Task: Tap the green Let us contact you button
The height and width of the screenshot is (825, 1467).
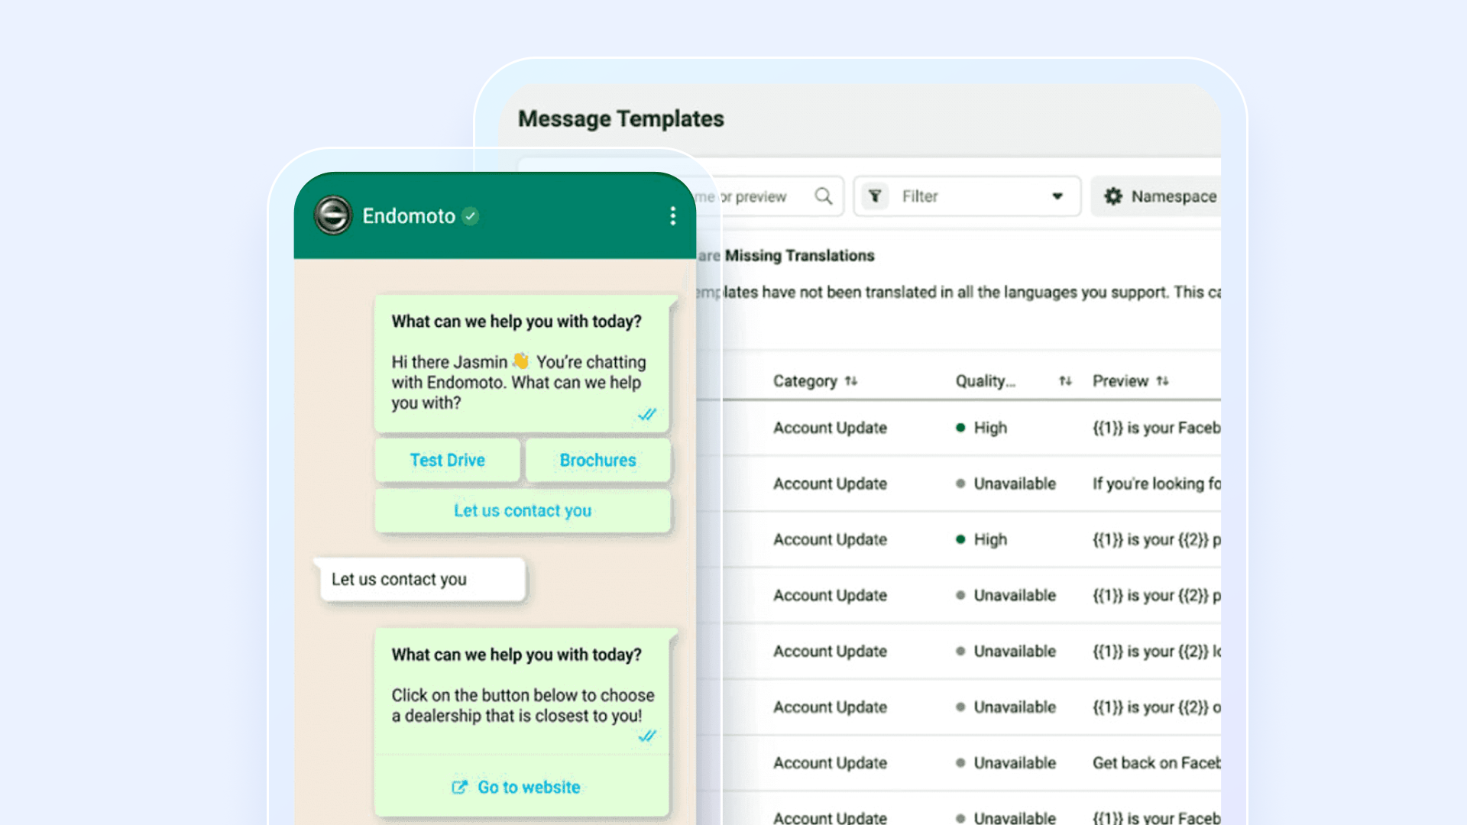Action: 523,510
